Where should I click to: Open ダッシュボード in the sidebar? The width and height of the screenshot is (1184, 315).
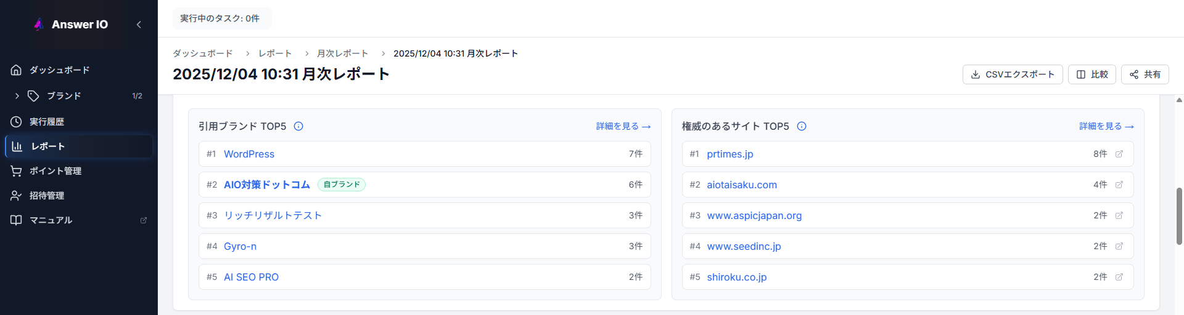(x=59, y=70)
